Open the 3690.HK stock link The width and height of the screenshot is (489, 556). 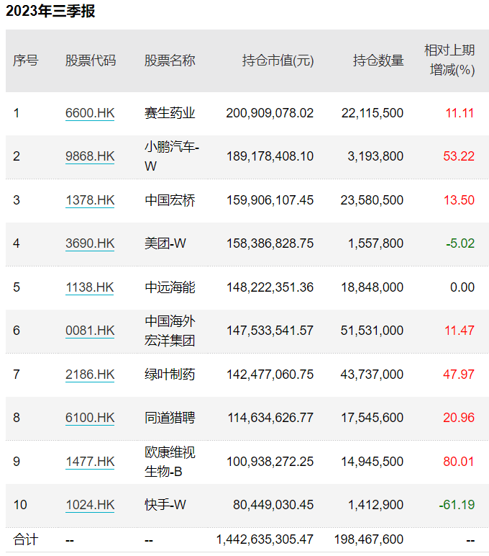pyautogui.click(x=89, y=243)
